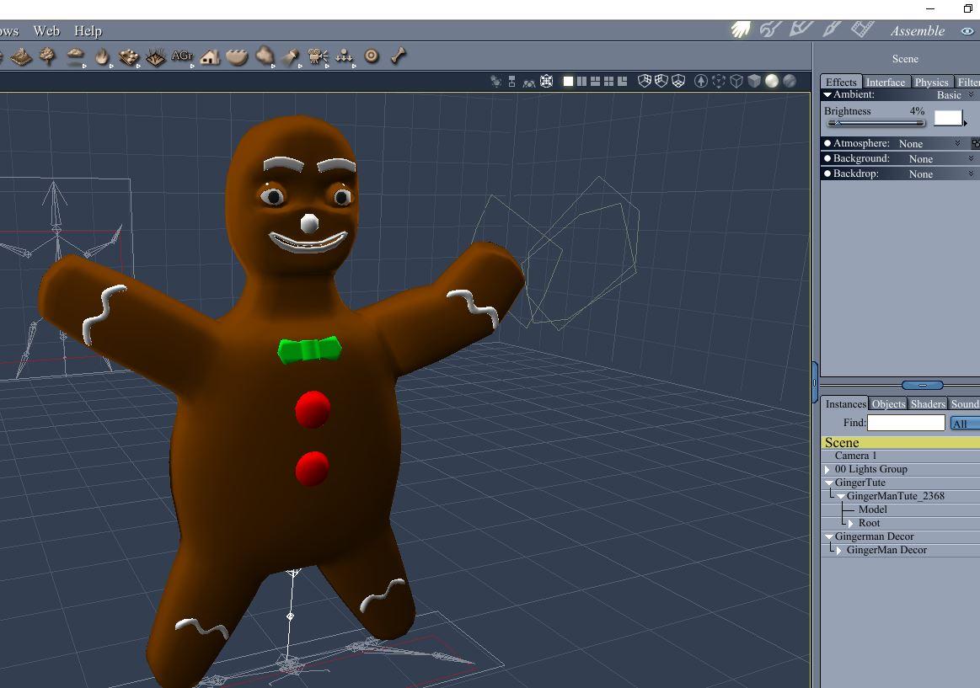This screenshot has width=980, height=688.
Task: Click the Find input field
Action: pyautogui.click(x=906, y=423)
